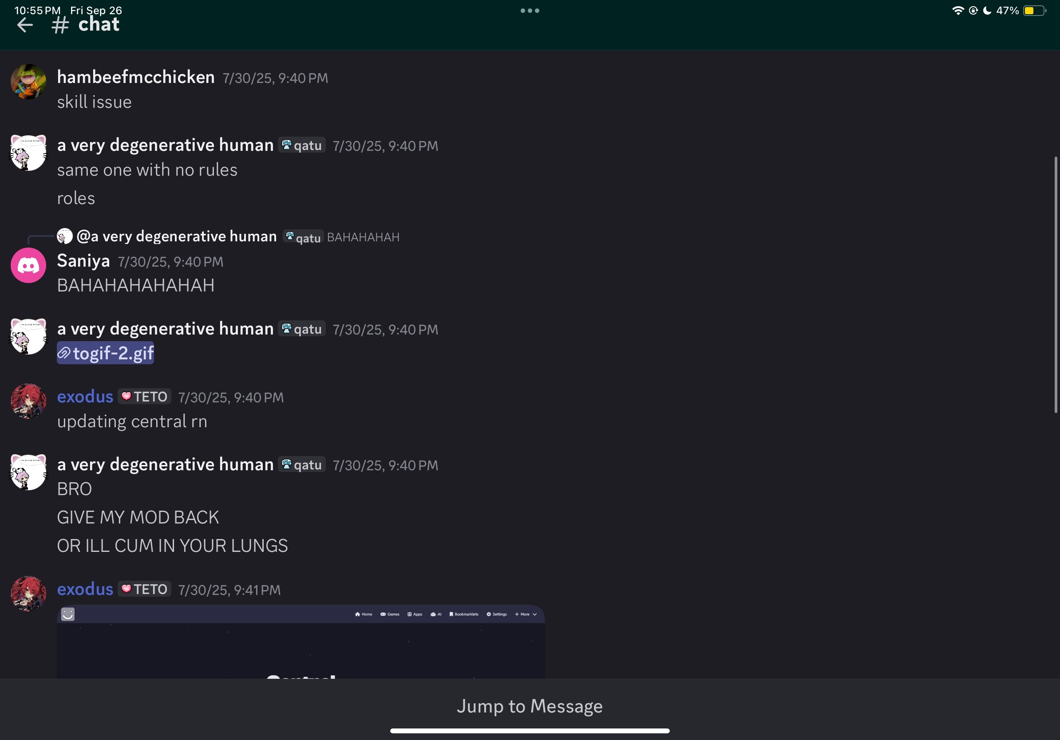Screen dimensions: 1060x740
Task: Open exodus avatar on 'updating central rn'
Action: pyautogui.click(x=28, y=401)
